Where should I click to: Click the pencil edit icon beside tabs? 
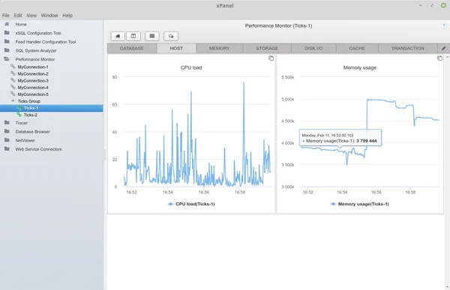click(444, 49)
